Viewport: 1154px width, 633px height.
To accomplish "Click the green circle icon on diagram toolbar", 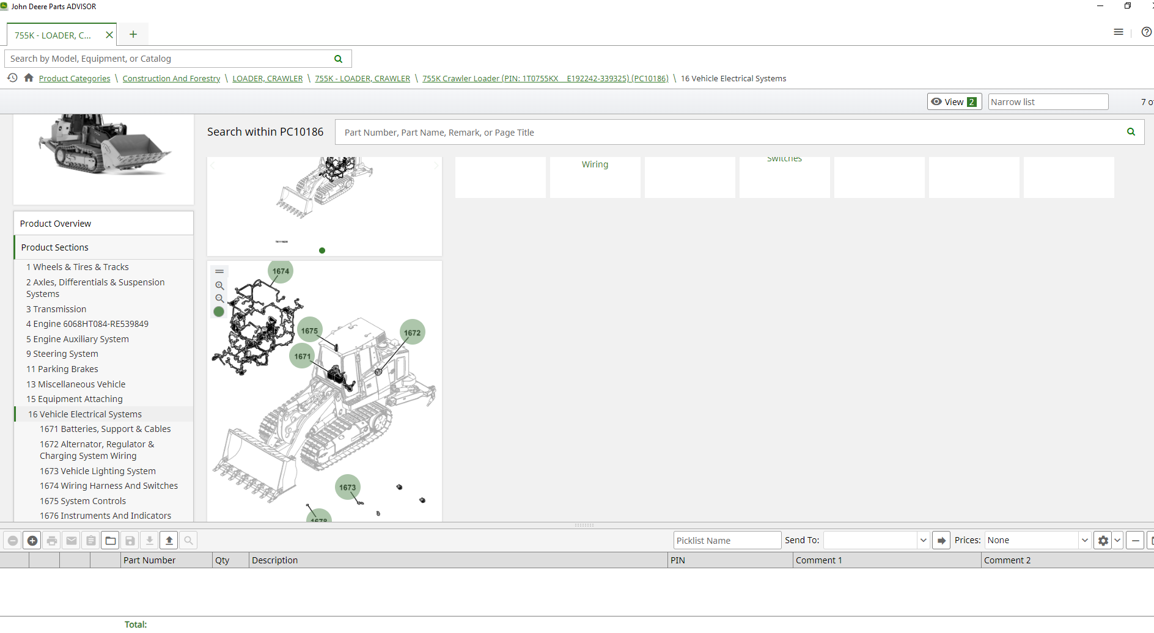I will (x=219, y=312).
